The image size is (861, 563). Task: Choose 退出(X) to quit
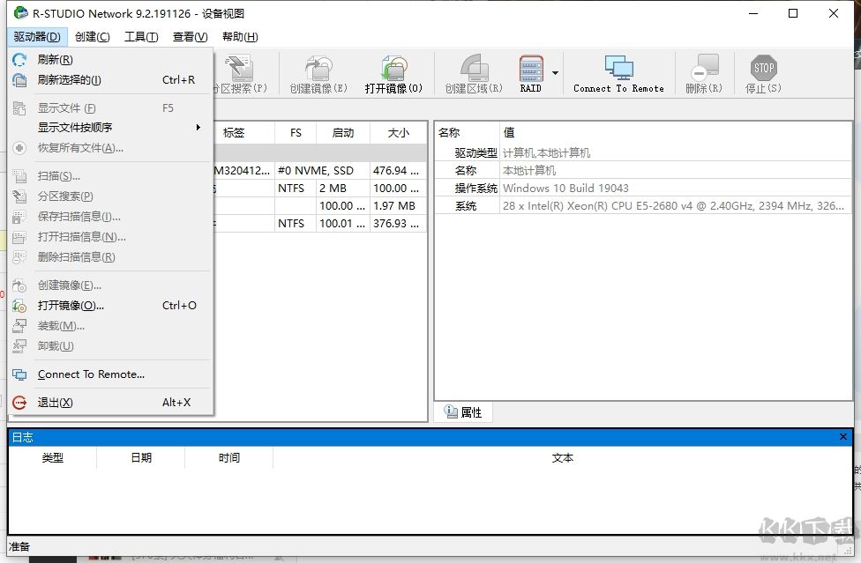point(109,403)
